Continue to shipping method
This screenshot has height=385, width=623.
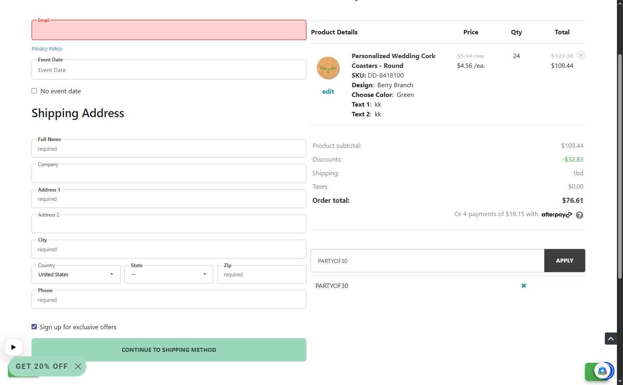point(169,350)
